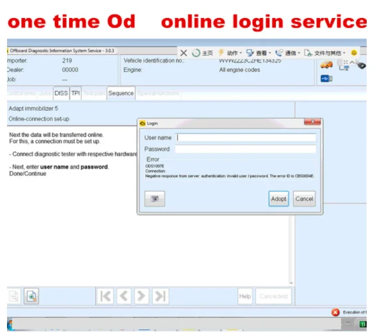Click the Windows Start button
This screenshot has width=391, height=332.
[x=10, y=325]
